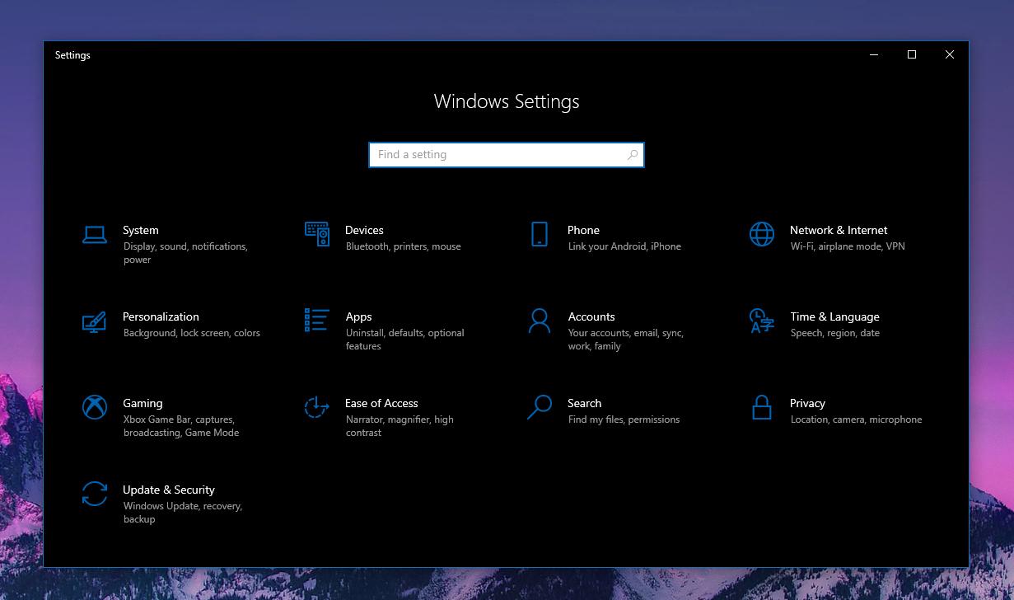The height and width of the screenshot is (600, 1014).
Task: Click the Time & Language title
Action: coord(834,316)
